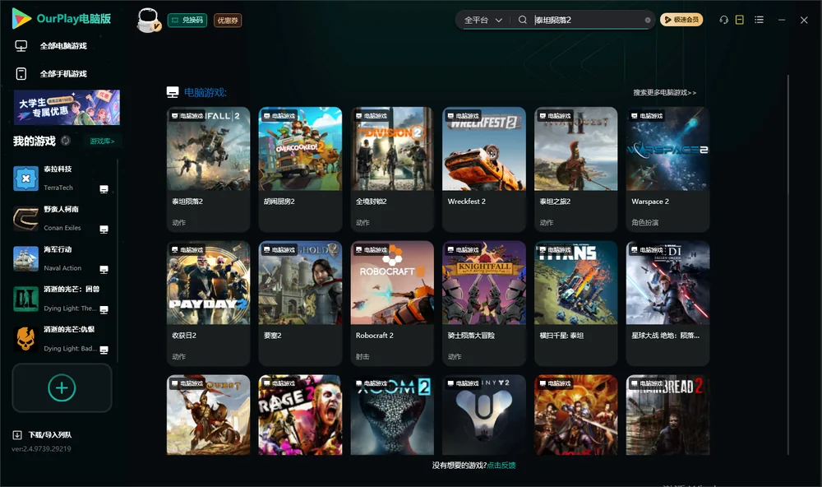Image resolution: width=822 pixels, height=487 pixels.
Task: Click 动作 genre tag under 泰坦陨落2
Action: point(178,222)
